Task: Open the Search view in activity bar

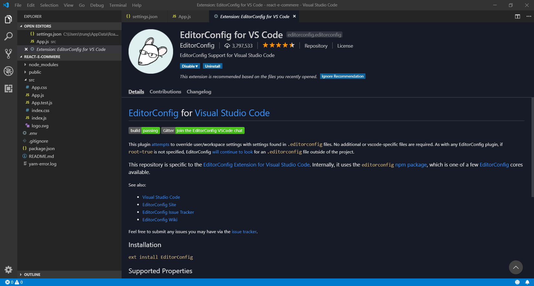Action: tap(8, 36)
